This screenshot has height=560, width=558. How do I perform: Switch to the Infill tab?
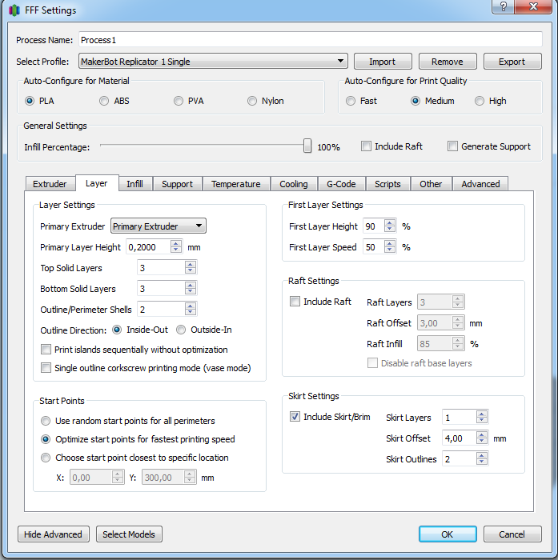click(x=134, y=184)
